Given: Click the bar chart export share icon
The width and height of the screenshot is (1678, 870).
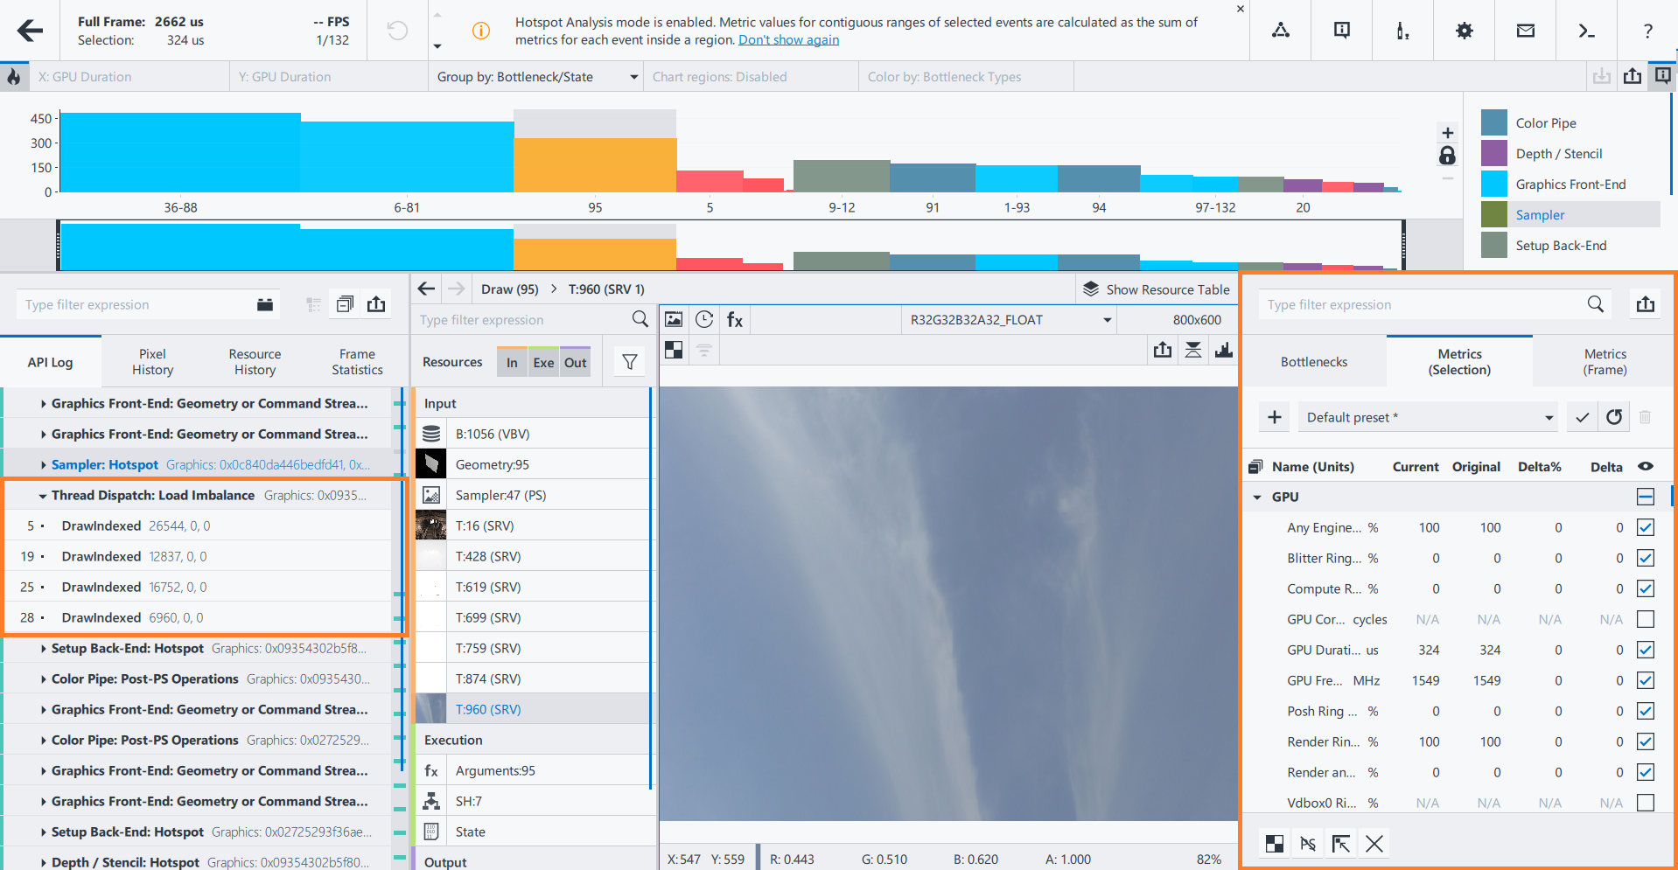Looking at the screenshot, I should click(1633, 76).
